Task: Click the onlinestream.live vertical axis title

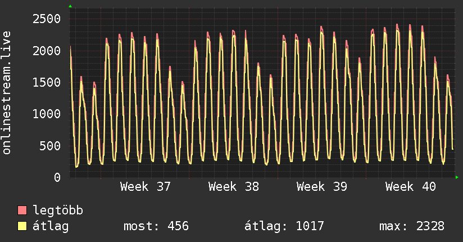Action: coord(6,93)
